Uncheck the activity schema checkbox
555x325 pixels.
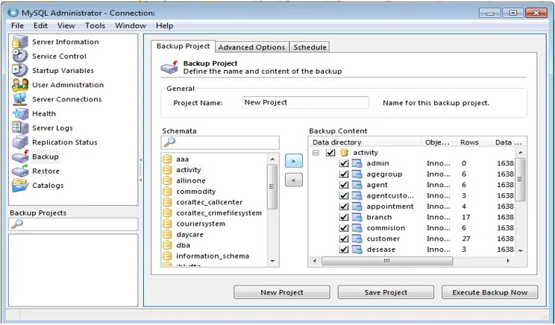point(330,152)
